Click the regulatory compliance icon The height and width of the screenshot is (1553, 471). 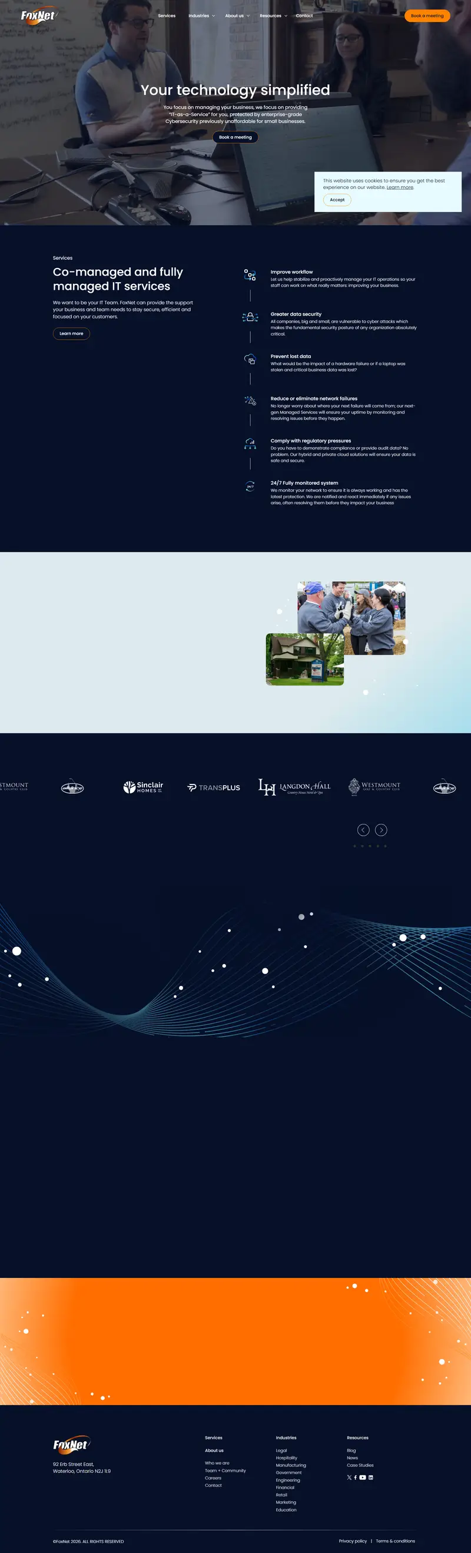tap(250, 443)
